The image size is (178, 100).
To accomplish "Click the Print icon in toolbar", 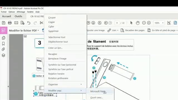I will pos(10,23).
